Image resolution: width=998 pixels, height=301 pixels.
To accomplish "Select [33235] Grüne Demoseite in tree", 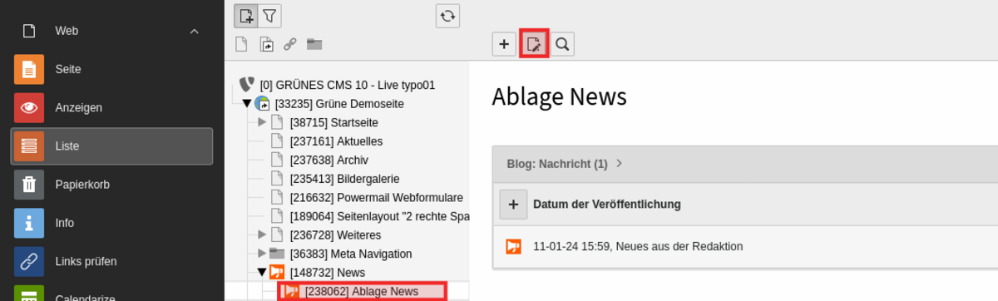I will pyautogui.click(x=339, y=104).
